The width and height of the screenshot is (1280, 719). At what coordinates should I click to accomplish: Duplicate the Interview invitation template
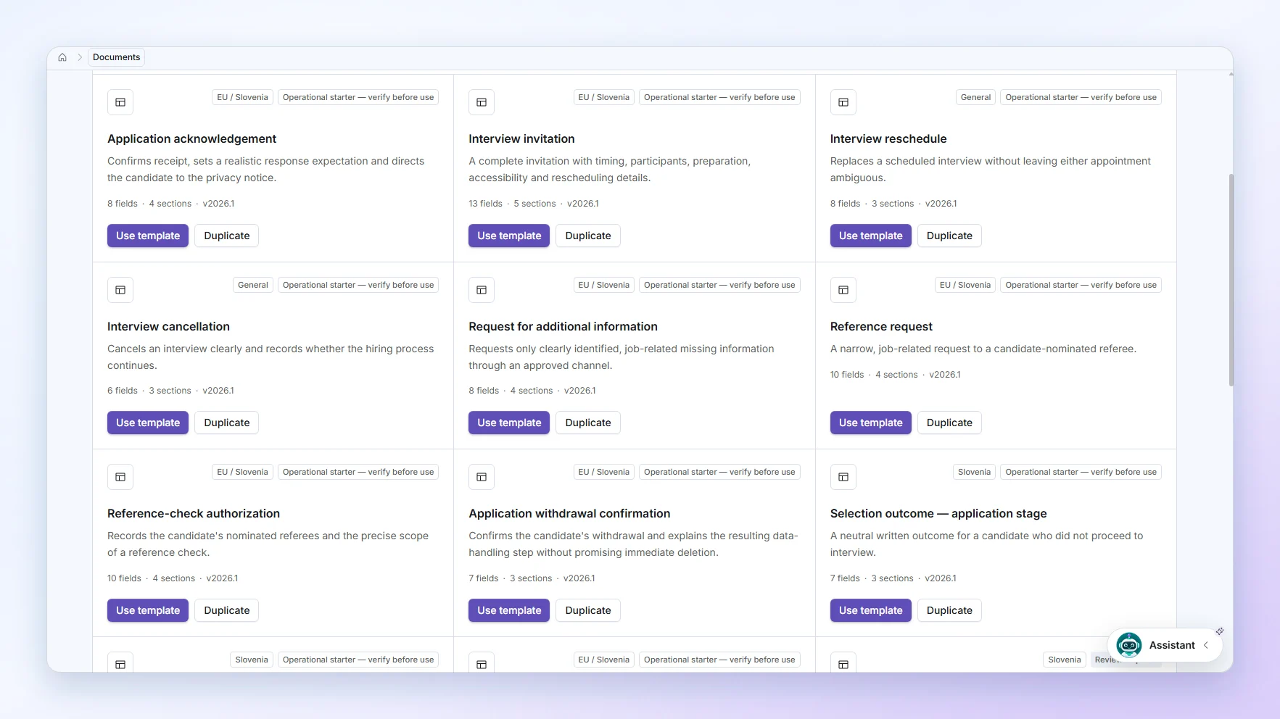click(588, 236)
